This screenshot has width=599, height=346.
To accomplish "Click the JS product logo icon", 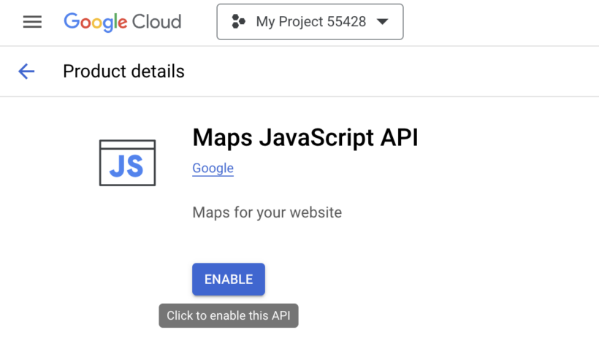I will [x=127, y=162].
